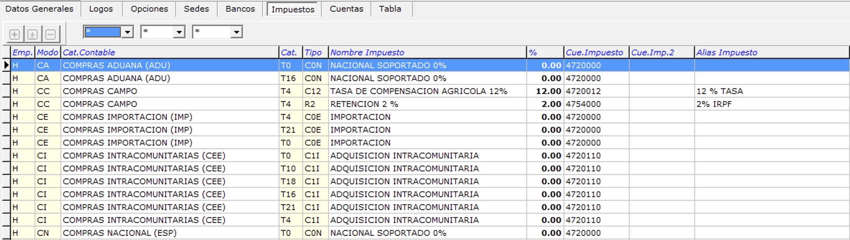Click the add record plus icon
Viewport: 850px width, 240px height.
pyautogui.click(x=14, y=34)
